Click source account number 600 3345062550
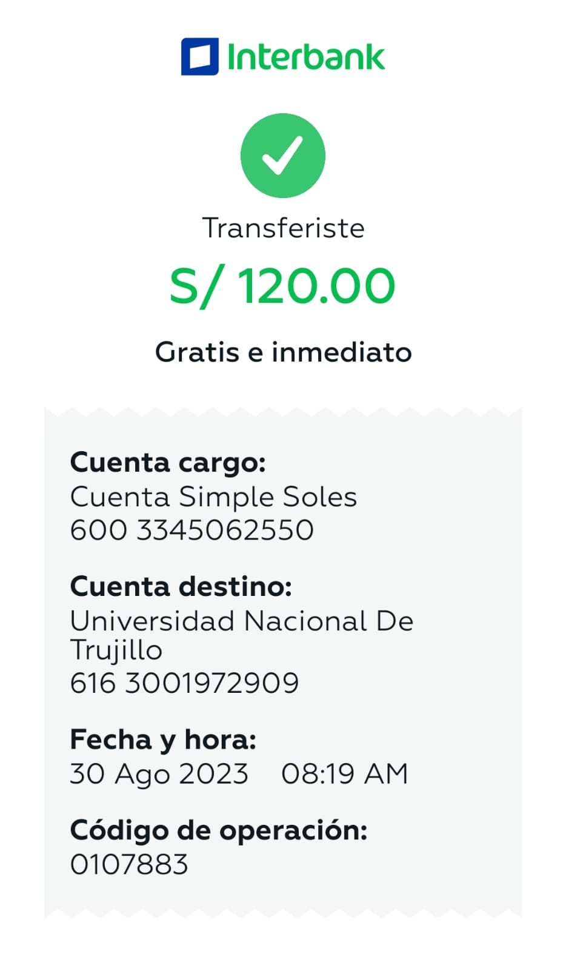The width and height of the screenshot is (566, 969). click(x=191, y=530)
